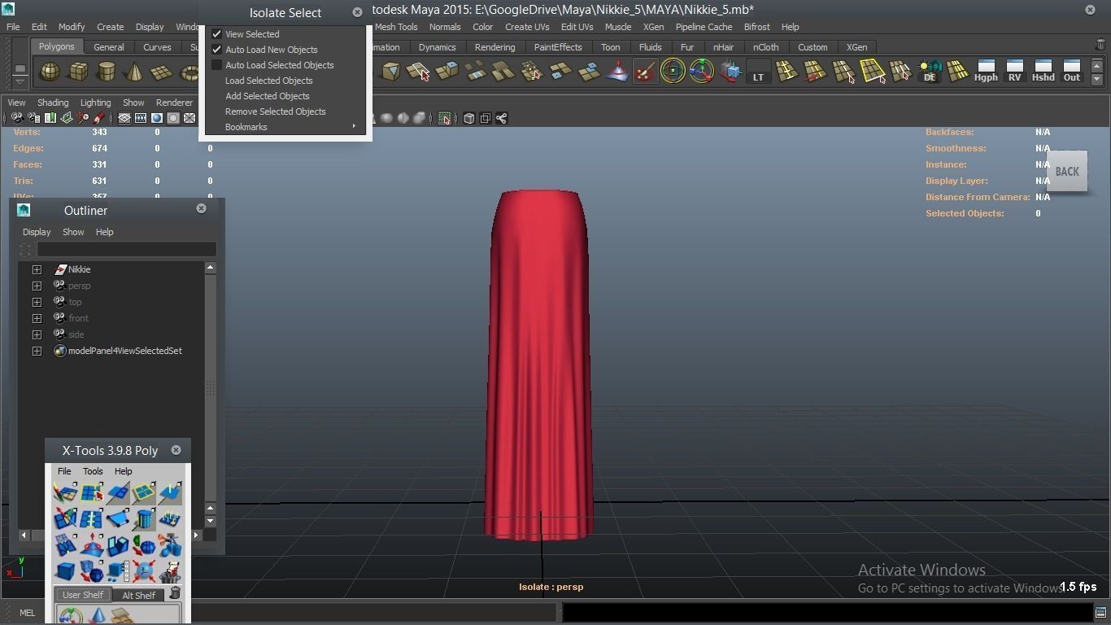Click the LT shelf button
The height and width of the screenshot is (625, 1111).
pos(758,72)
